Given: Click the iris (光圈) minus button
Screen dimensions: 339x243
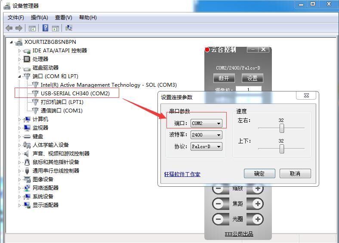Looking at the screenshot, I should click(219, 219).
